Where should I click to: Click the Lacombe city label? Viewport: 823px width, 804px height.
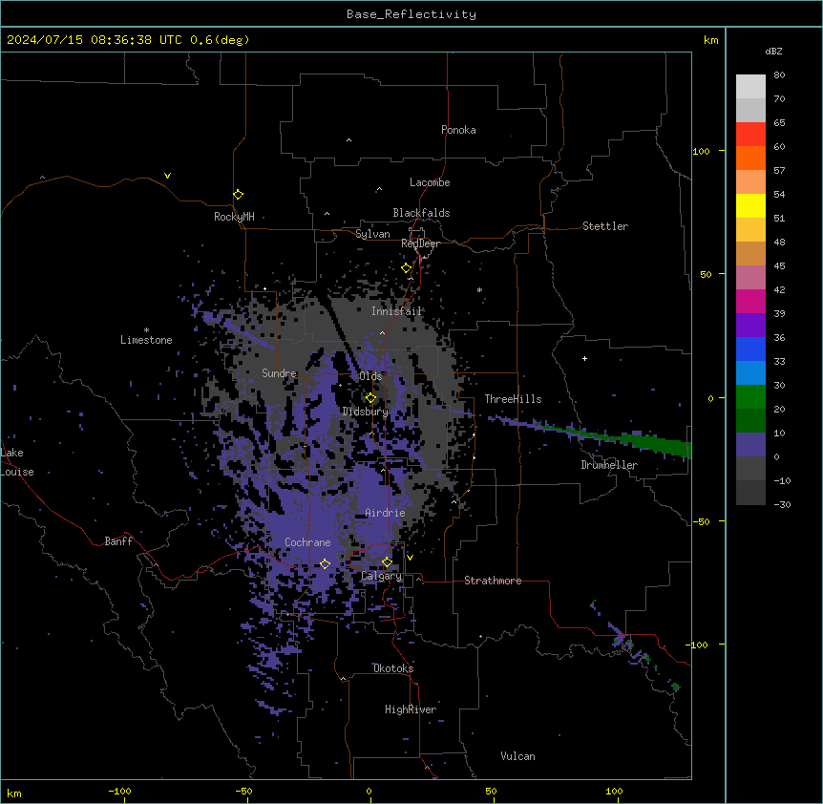(430, 182)
